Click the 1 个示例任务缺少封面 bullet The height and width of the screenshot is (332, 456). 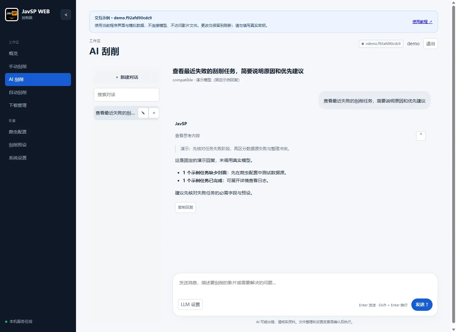(x=235, y=173)
